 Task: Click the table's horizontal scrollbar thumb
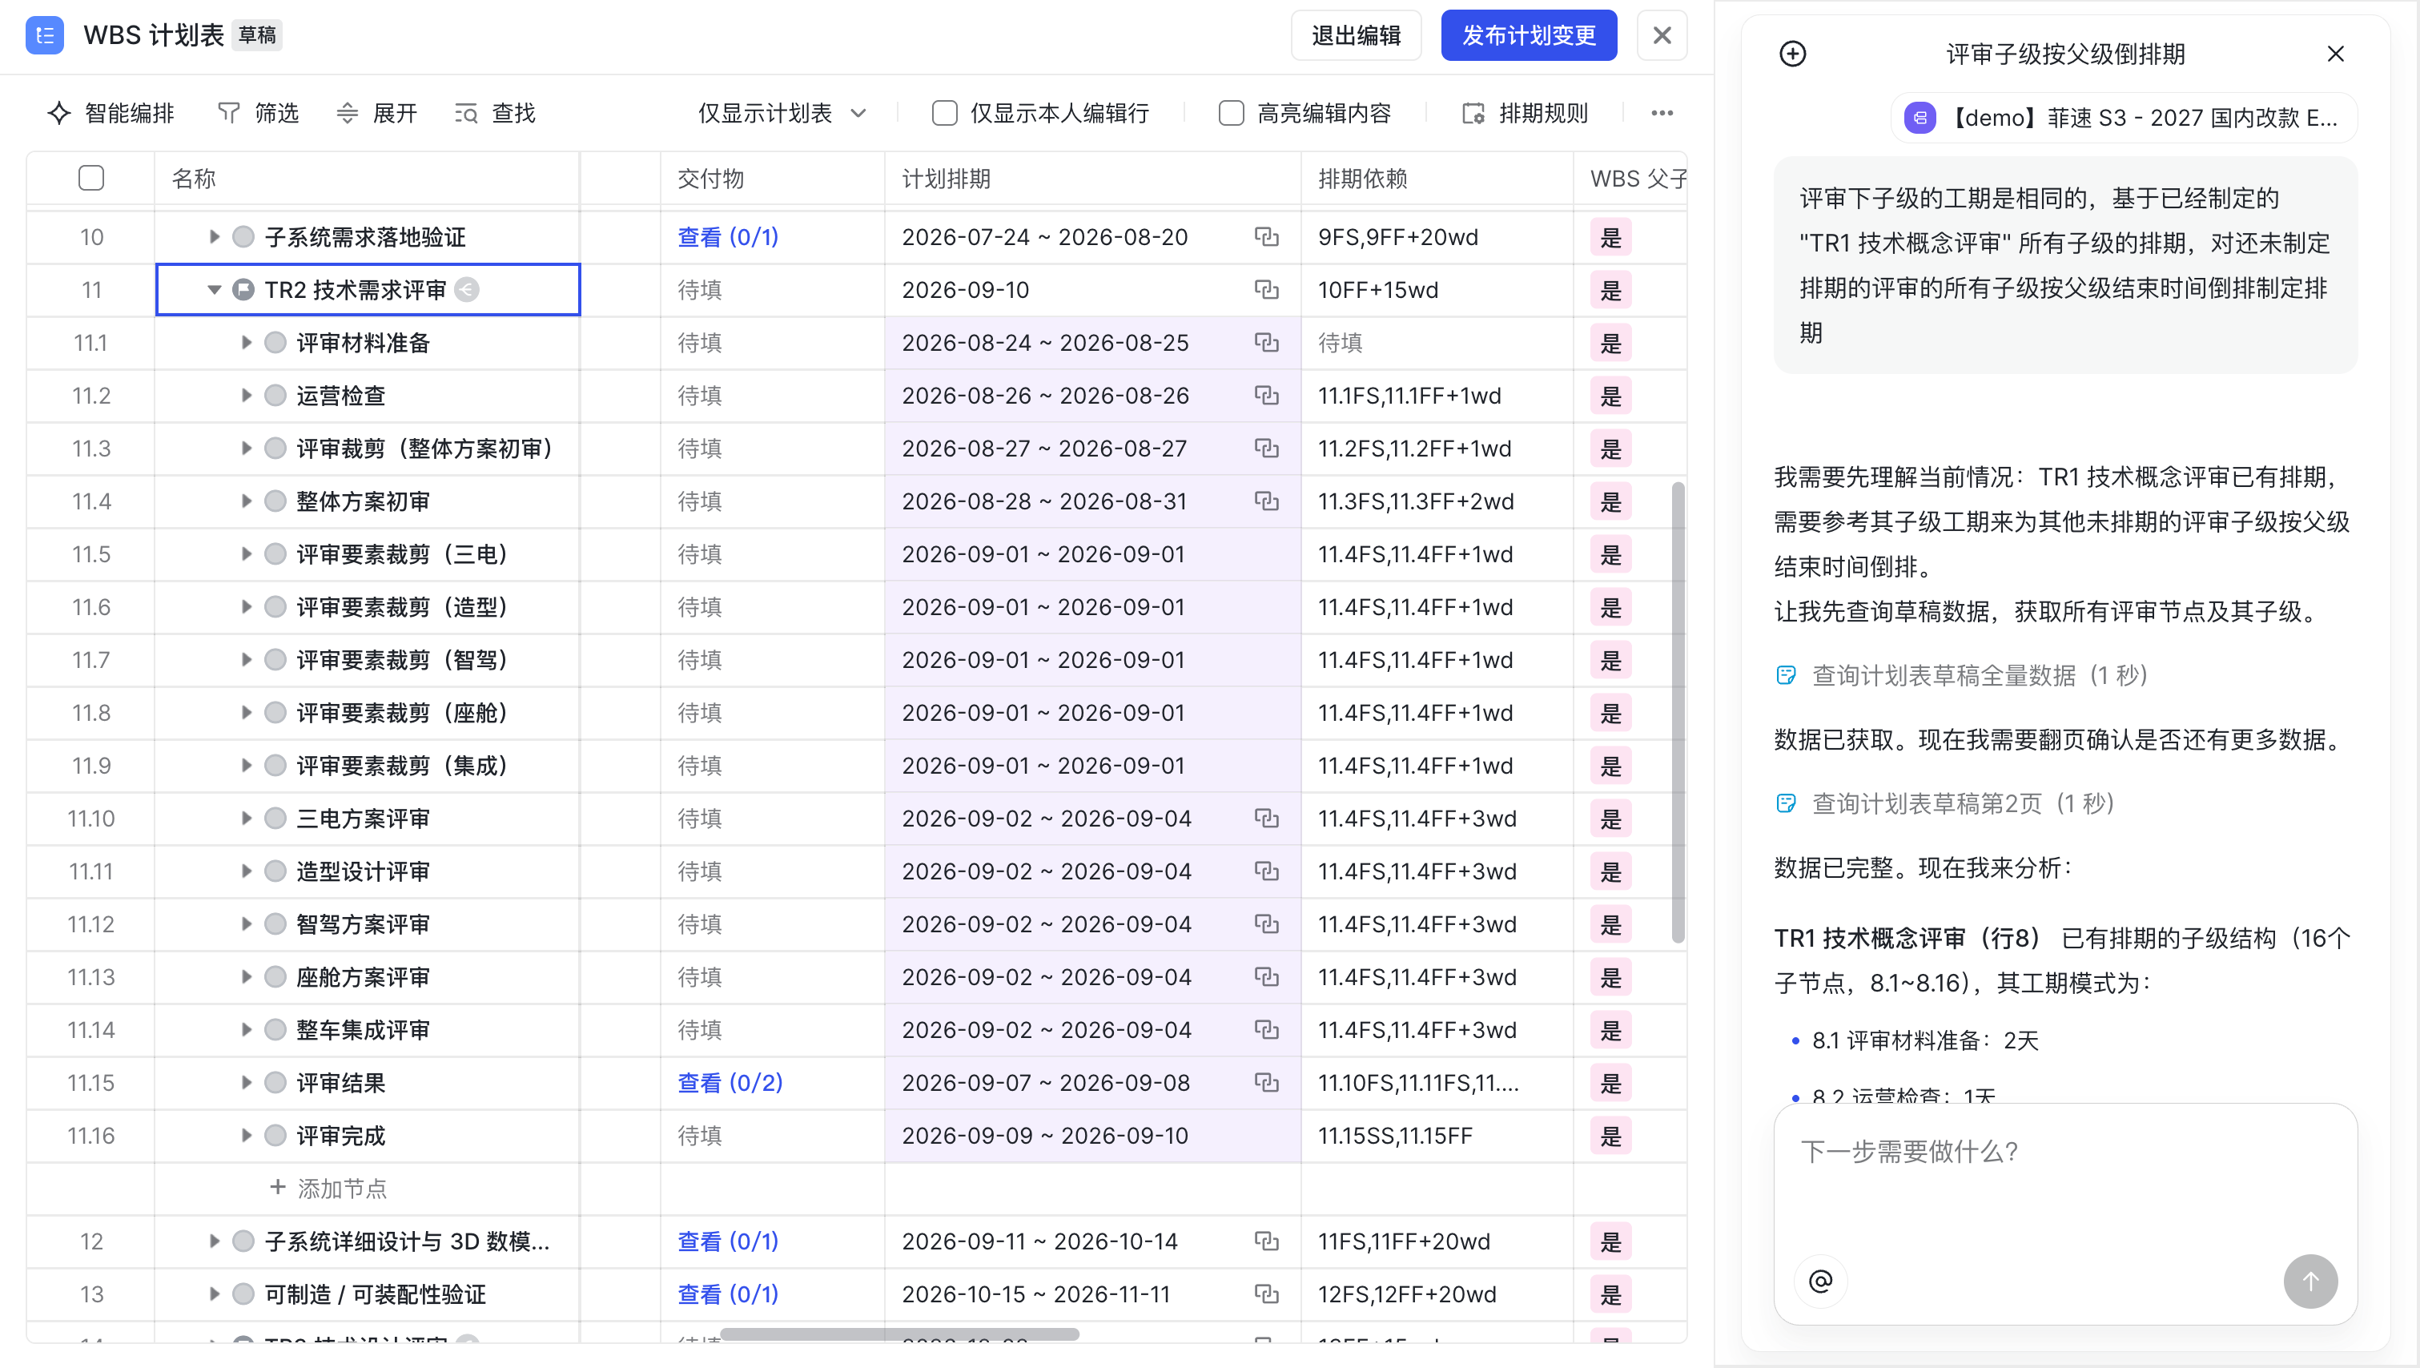pos(899,1334)
